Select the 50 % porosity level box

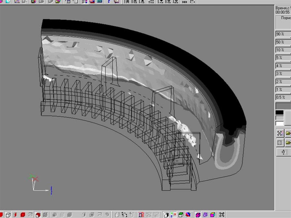coord(283,42)
